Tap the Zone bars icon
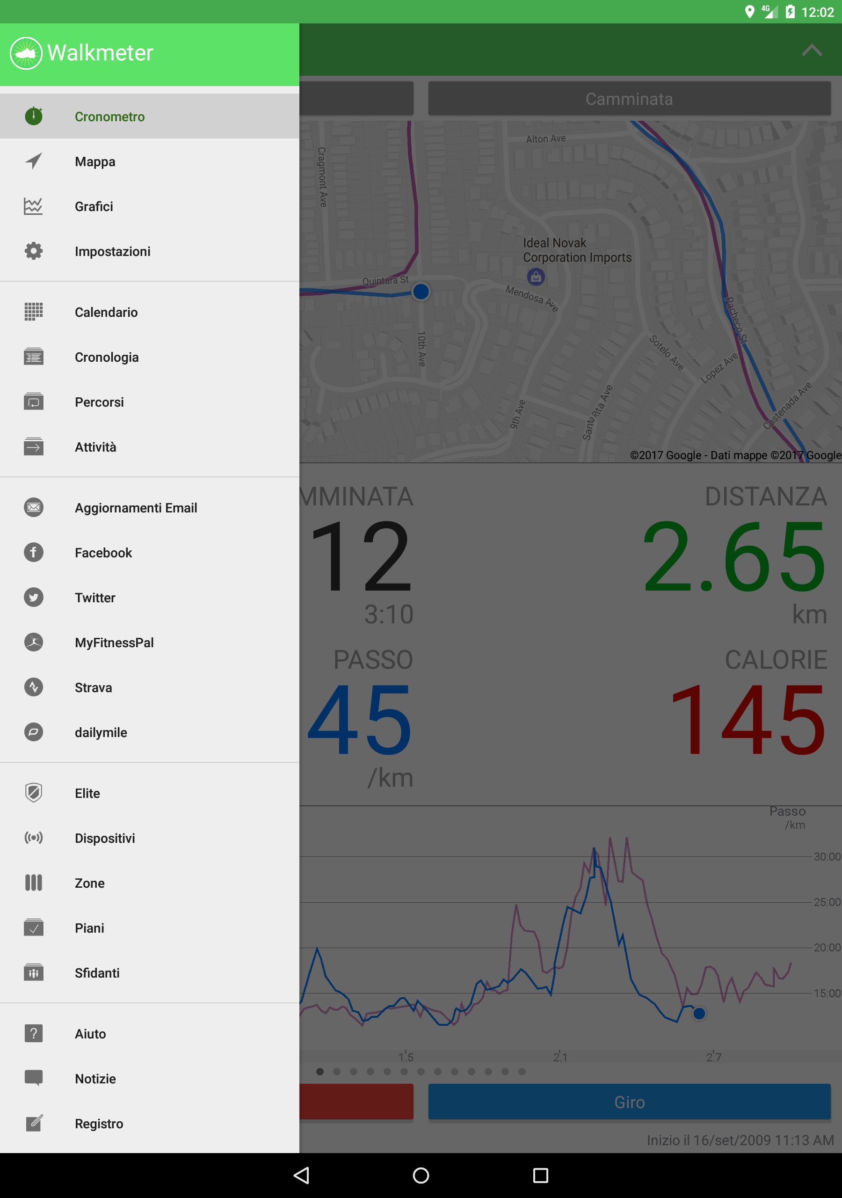The width and height of the screenshot is (842, 1198). [x=34, y=882]
